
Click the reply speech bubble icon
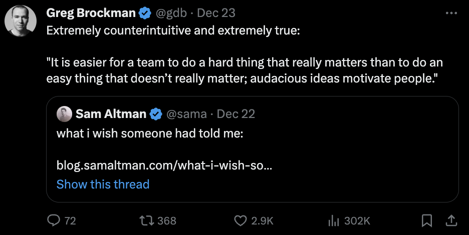coord(54,220)
